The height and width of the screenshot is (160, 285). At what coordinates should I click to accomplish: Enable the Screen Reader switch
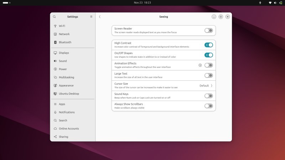click(209, 31)
